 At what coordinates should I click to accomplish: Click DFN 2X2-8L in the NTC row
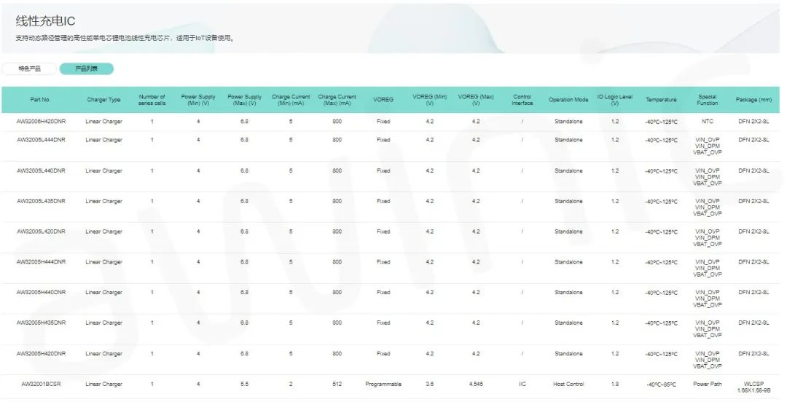(x=753, y=122)
